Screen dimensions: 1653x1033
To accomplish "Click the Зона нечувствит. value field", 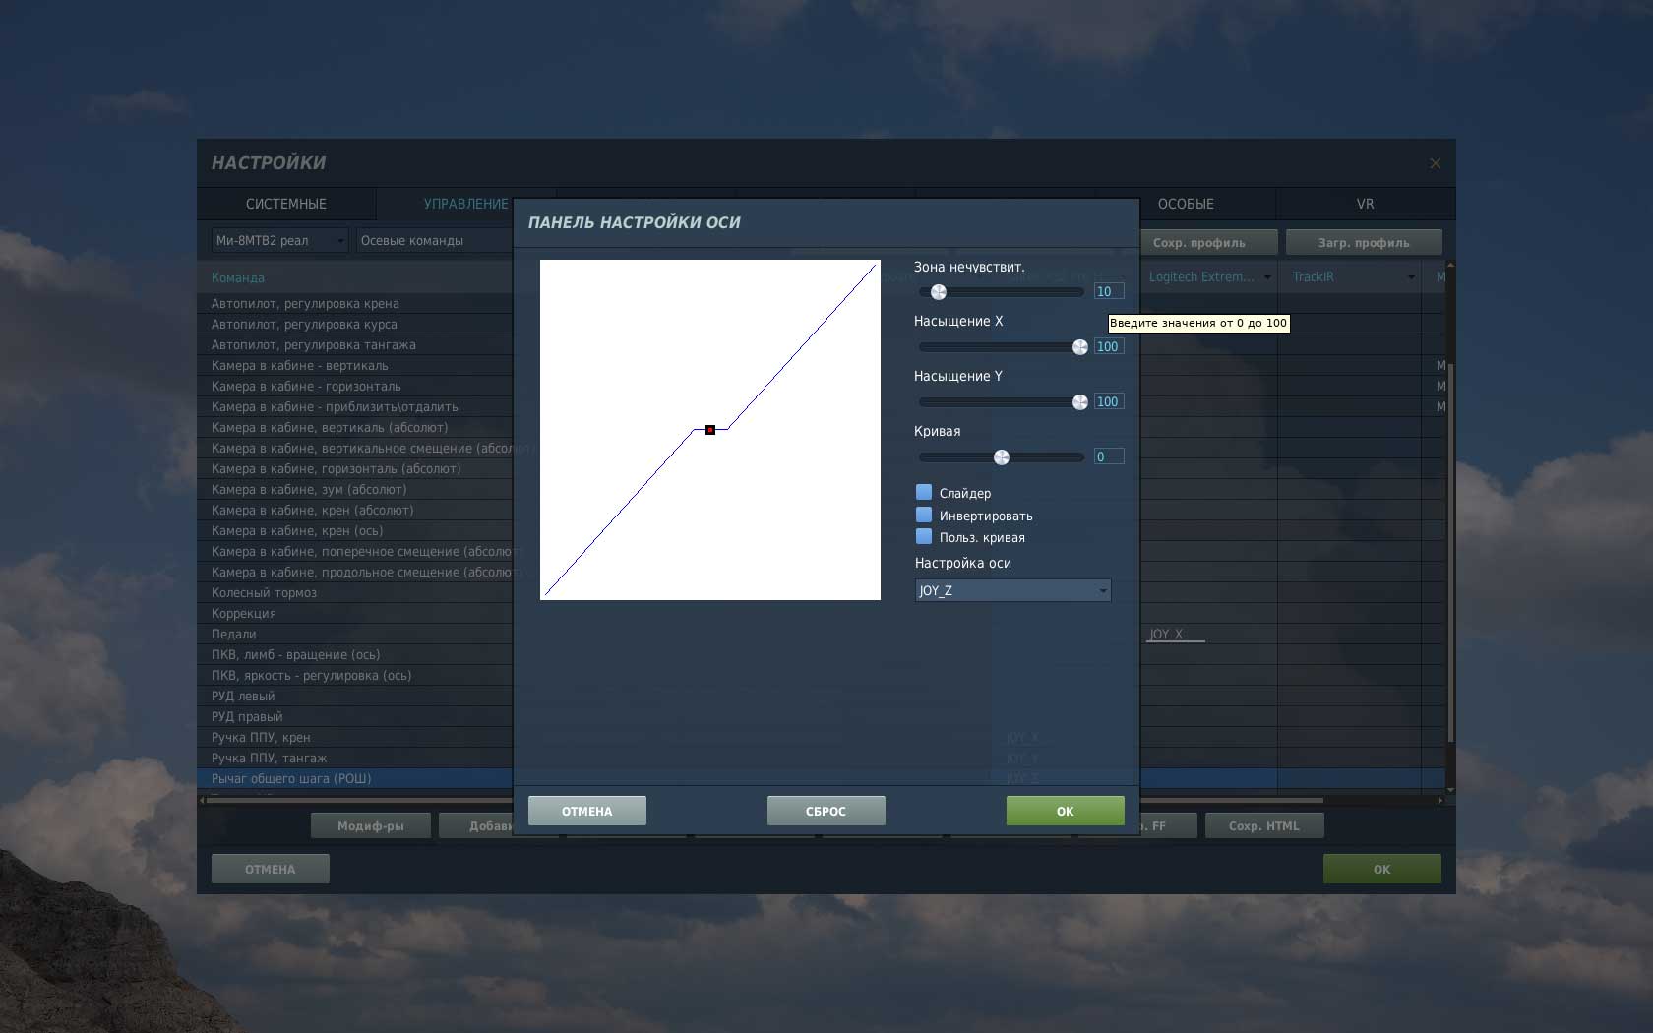I will pyautogui.click(x=1109, y=291).
